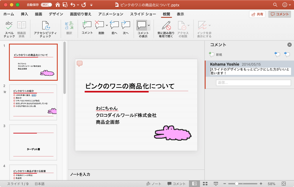
Task: Expand the Delete (削除) comment dropdown arrow
Action: tap(107, 26)
